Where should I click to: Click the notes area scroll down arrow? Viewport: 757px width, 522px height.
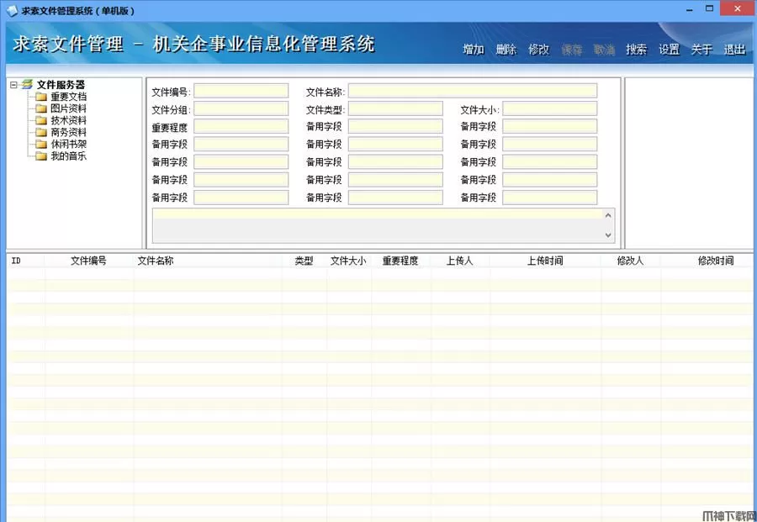pos(608,236)
